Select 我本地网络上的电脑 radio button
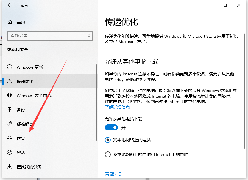248x180 pixels. [x=108, y=140]
